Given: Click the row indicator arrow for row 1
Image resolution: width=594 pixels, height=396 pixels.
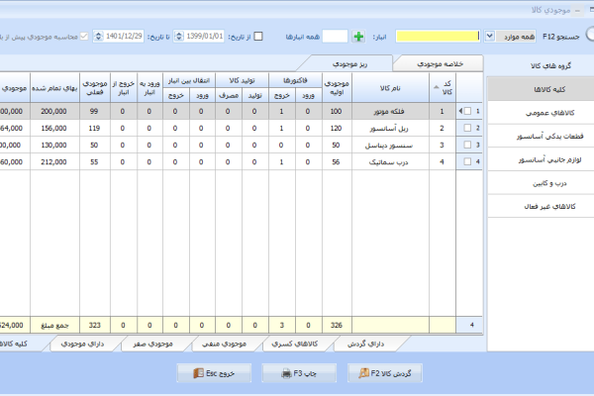Looking at the screenshot, I should pyautogui.click(x=460, y=111).
